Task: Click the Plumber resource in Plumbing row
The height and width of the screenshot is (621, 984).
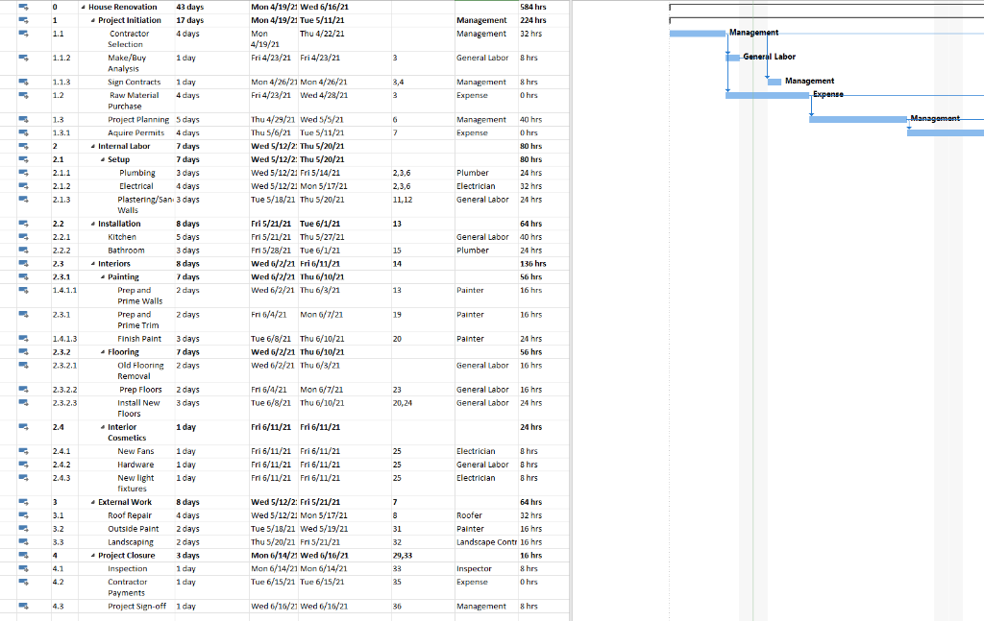Action: pos(486,173)
